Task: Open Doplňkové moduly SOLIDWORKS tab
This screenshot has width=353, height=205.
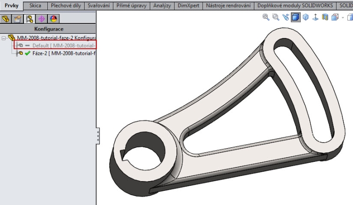Action: (x=295, y=6)
